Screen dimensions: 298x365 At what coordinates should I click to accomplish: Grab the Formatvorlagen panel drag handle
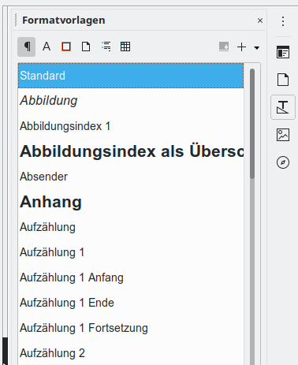tap(16, 20)
